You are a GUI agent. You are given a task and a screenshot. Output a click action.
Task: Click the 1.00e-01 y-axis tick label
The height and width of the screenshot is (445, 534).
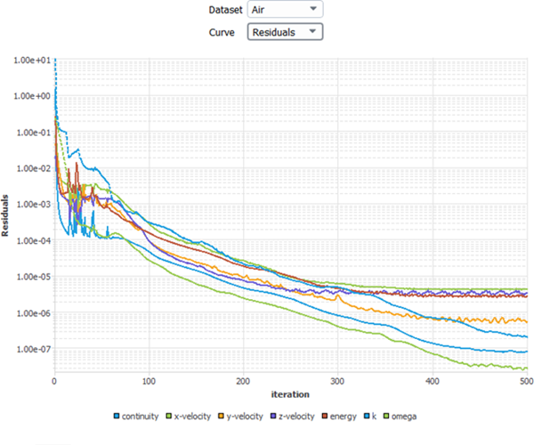tap(34, 133)
